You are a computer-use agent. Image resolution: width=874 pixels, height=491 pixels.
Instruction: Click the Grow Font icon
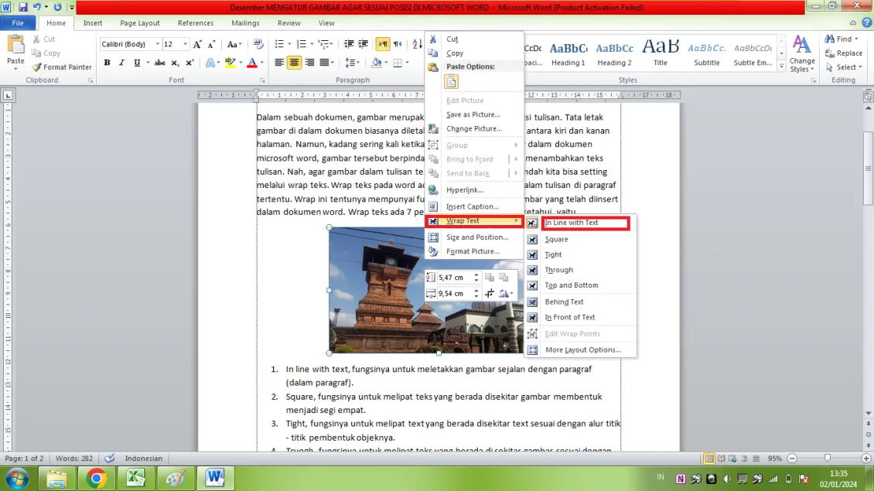pos(197,44)
